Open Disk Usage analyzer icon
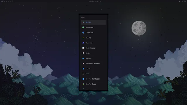Image resolution: width=187 pixels, height=105 pixels. click(x=83, y=48)
